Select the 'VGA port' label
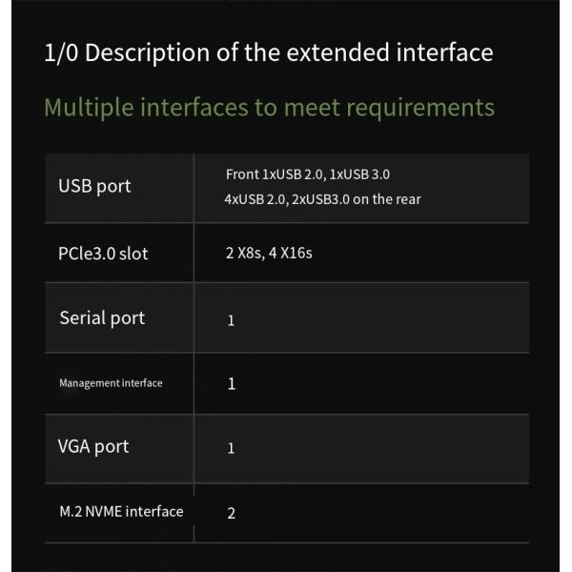 point(93,446)
